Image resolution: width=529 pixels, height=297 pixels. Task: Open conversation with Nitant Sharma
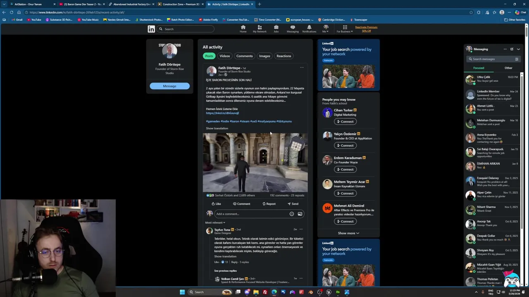[492, 209]
